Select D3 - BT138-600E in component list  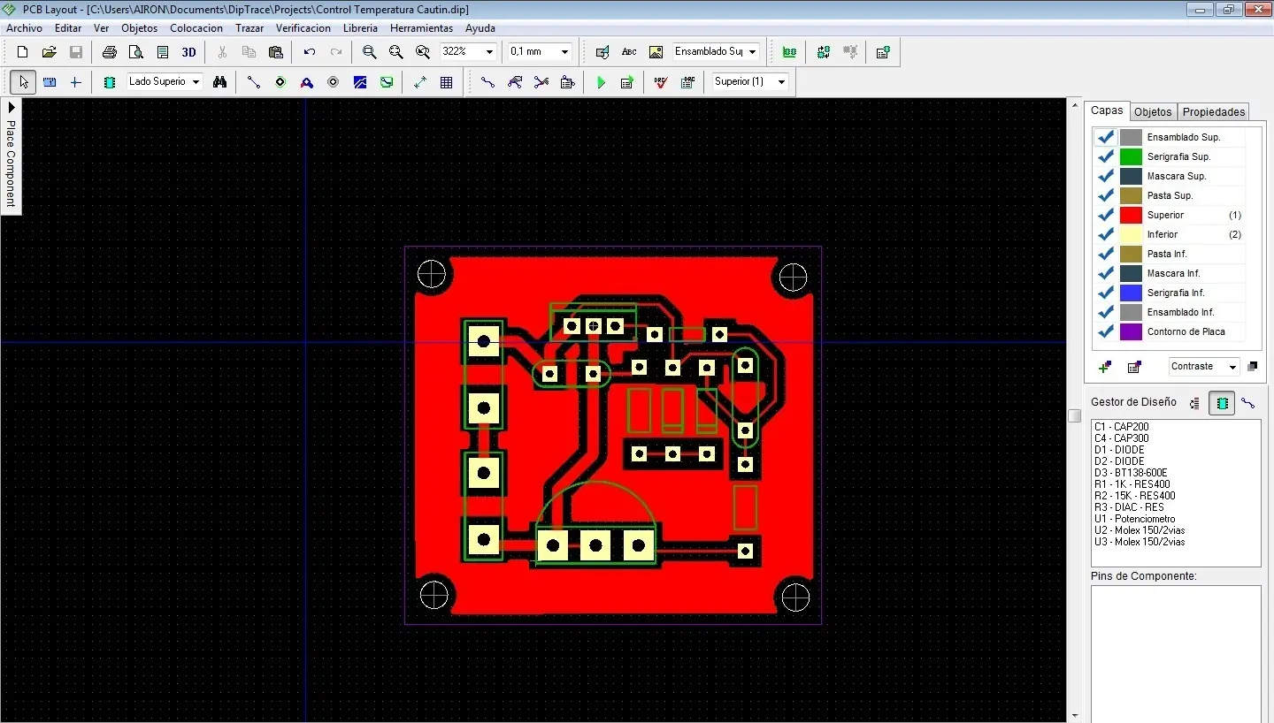tap(1131, 473)
